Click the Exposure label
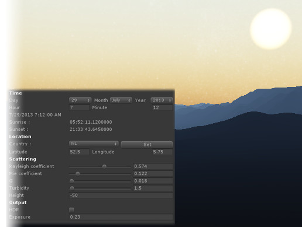302x227 pixels. point(20,217)
